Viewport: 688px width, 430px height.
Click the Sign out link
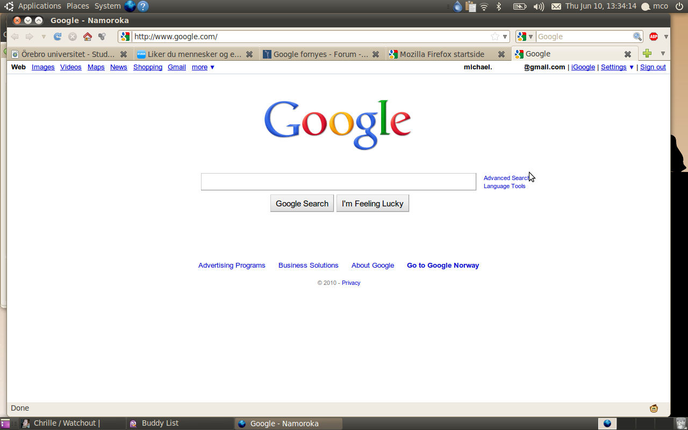pos(653,67)
